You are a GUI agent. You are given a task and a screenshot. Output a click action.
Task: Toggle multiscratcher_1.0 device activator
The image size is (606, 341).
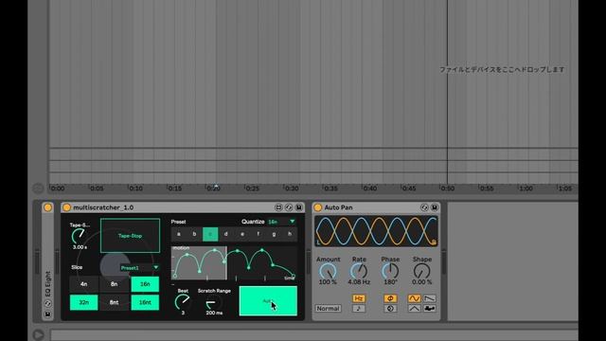click(x=66, y=207)
